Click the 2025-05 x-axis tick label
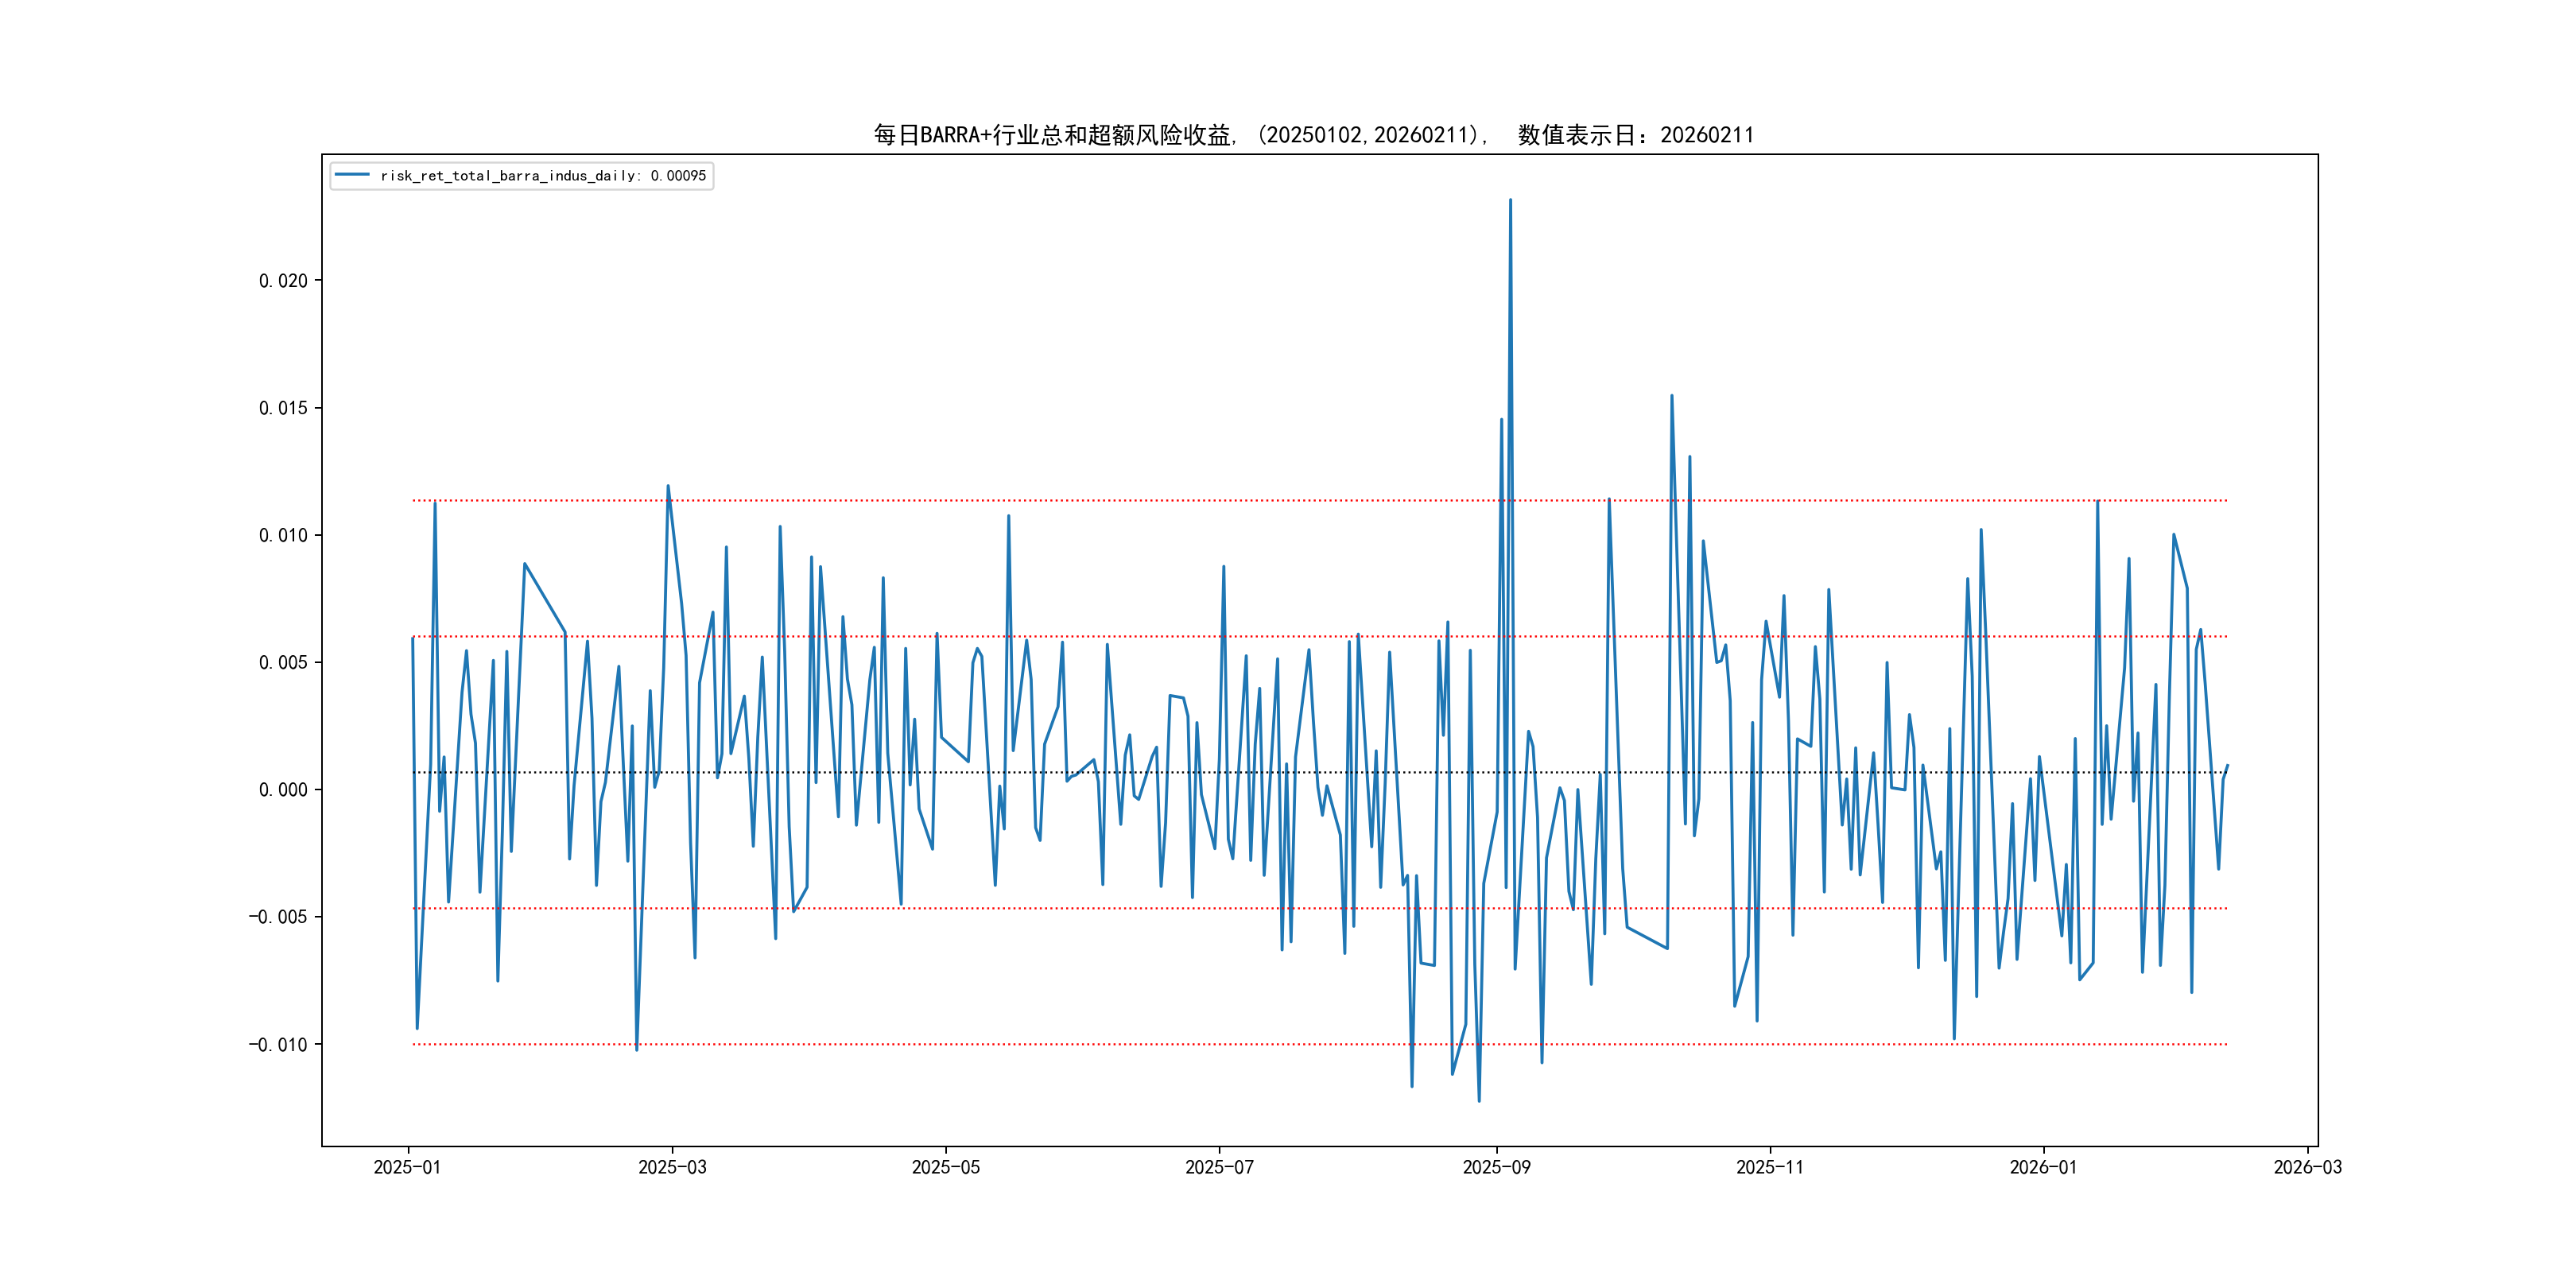Screen dimensions: 2576x1288 (945, 1167)
